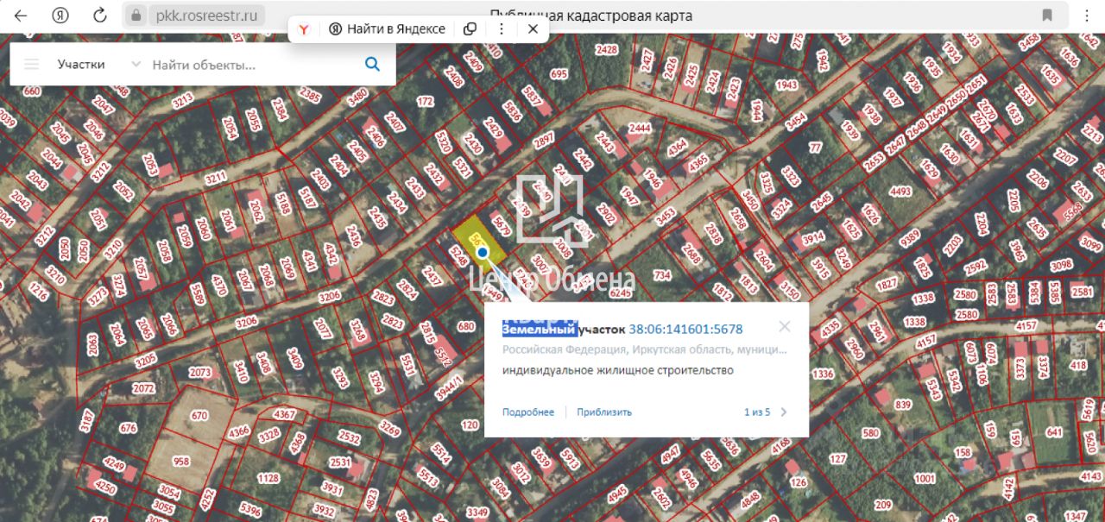
Task: Go to the next result using the chevron
Action: tap(784, 412)
